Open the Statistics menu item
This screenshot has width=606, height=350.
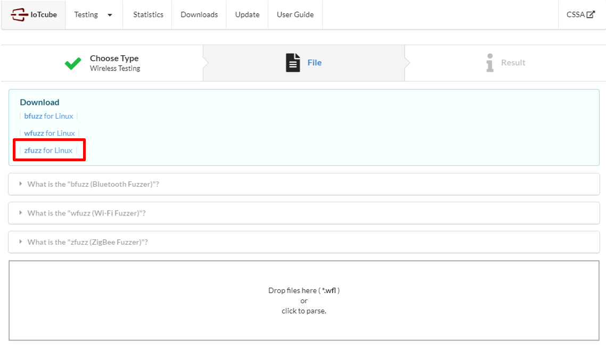[x=148, y=14]
